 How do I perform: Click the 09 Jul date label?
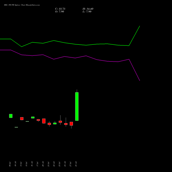coord(10,164)
